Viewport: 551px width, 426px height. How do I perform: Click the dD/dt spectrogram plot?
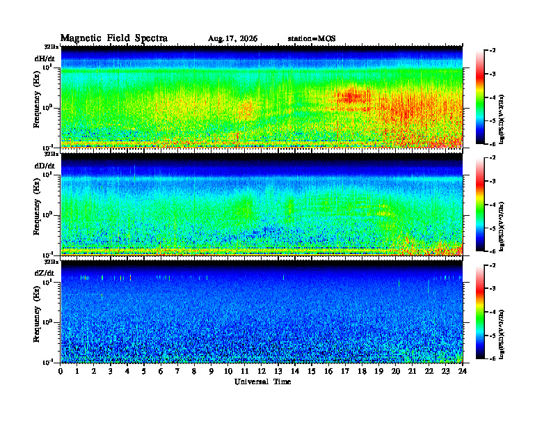point(262,204)
